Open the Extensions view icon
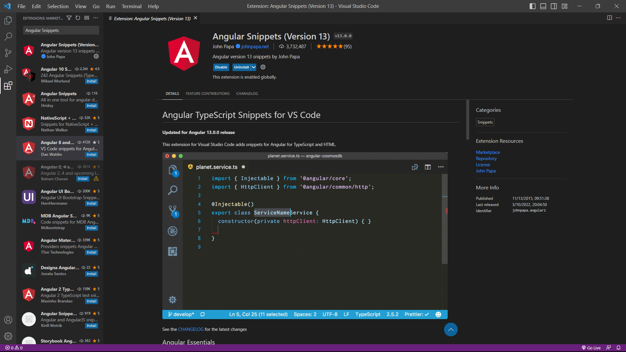Viewport: 626px width, 352px height. [8, 86]
